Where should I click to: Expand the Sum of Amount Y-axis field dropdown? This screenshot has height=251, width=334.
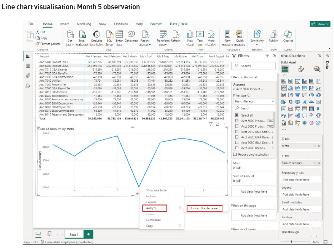point(315,163)
